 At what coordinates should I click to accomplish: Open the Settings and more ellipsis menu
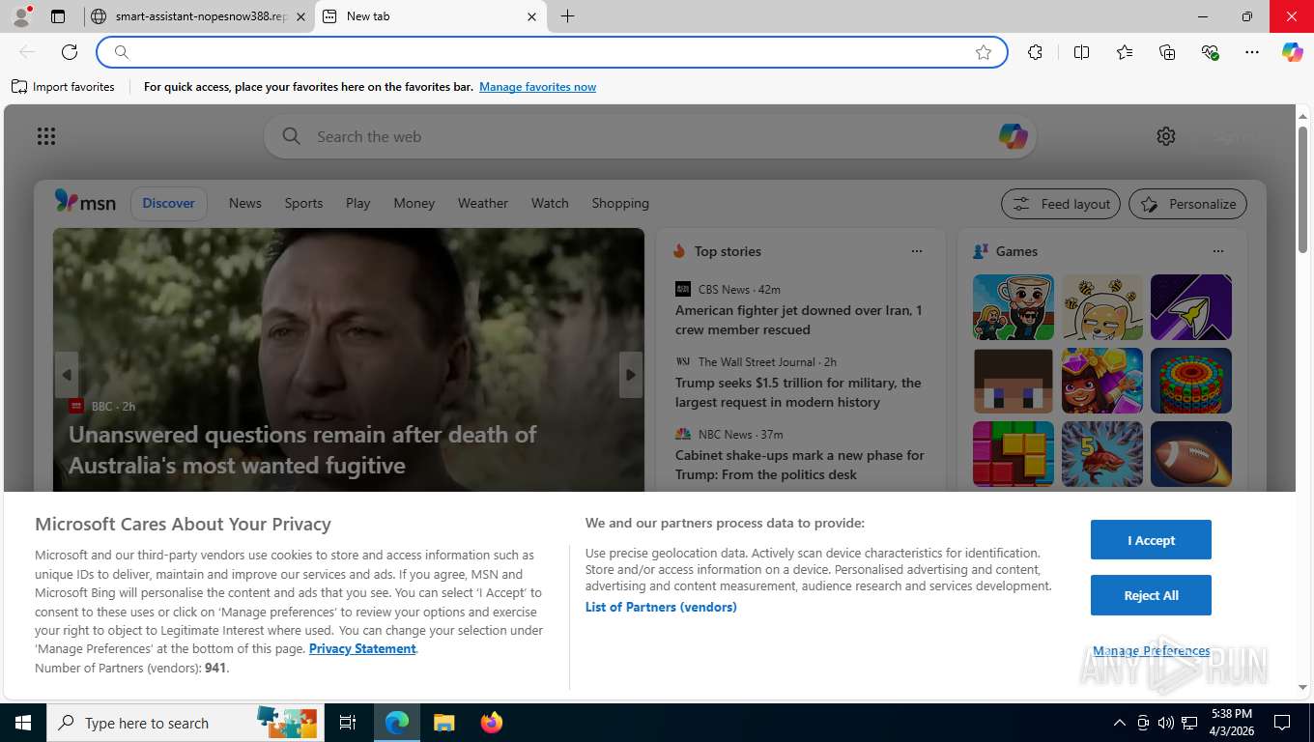[1252, 52]
